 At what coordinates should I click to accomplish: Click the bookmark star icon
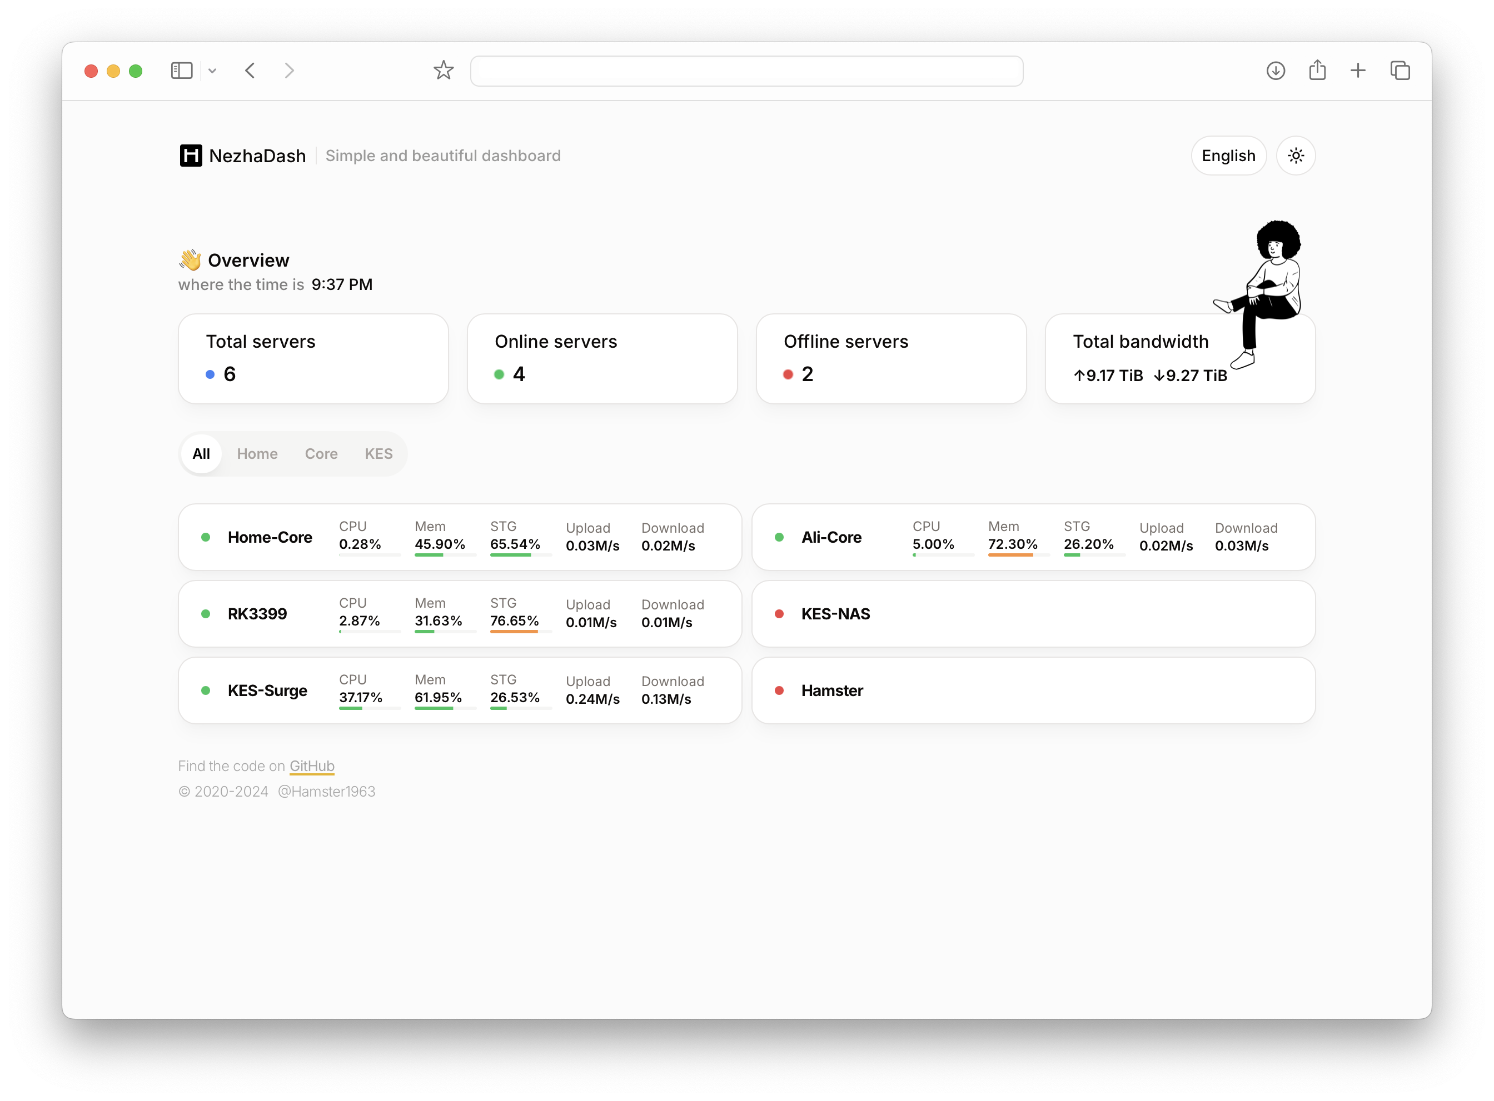coord(444,71)
